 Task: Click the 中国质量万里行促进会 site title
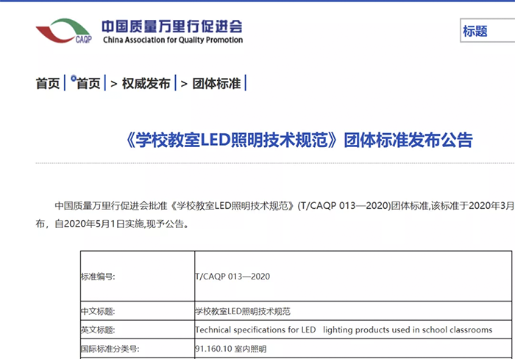171,25
